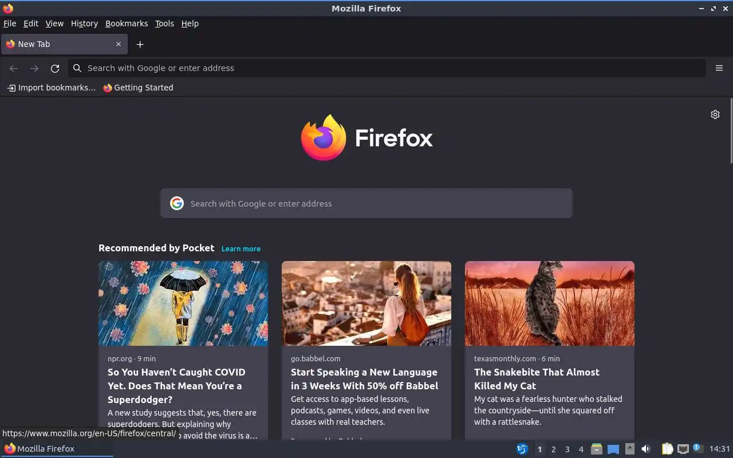Focus the center page search field

(x=366, y=203)
